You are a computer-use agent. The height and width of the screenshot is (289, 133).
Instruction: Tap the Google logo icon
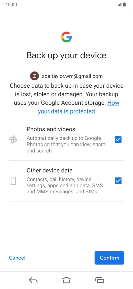coord(66,37)
